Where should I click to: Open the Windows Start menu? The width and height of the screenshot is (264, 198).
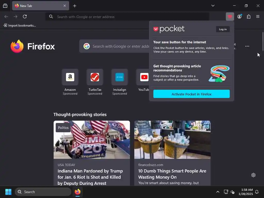tap(8, 192)
